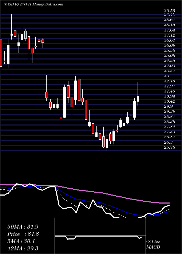Select the 30.42 price axis label
Image resolution: width=182 pixels, height=254 pixels.
pyautogui.click(x=169, y=101)
